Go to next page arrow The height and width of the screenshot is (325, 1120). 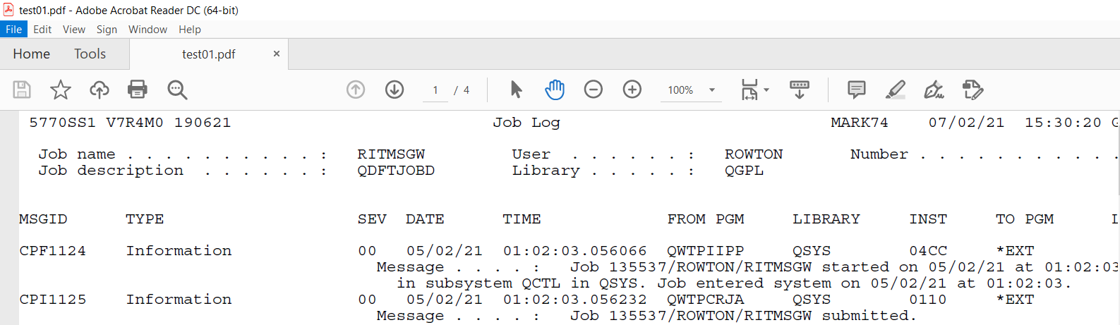coord(395,90)
